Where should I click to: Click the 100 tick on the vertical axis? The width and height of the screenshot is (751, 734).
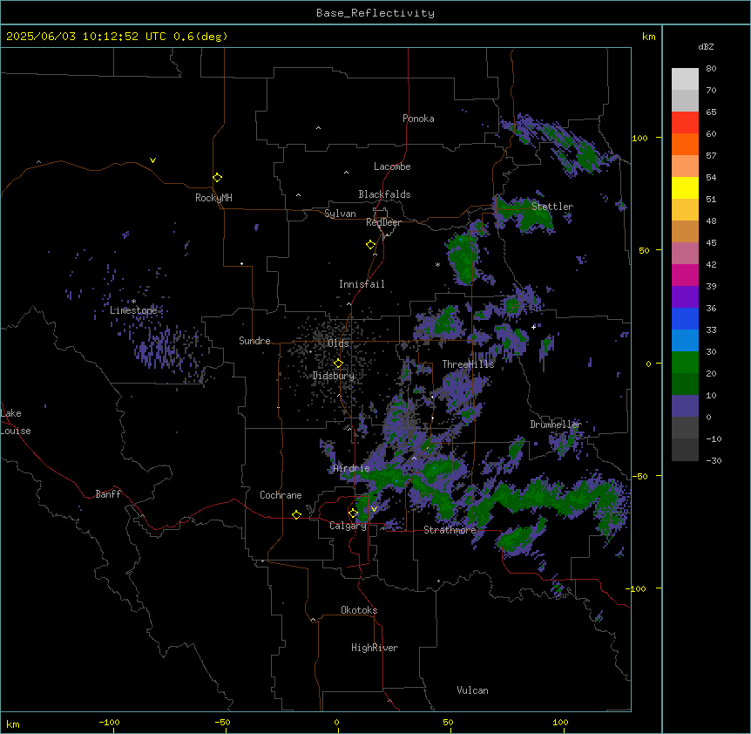click(x=639, y=138)
